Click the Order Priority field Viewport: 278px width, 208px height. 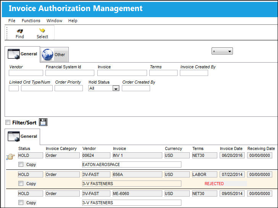69,88
